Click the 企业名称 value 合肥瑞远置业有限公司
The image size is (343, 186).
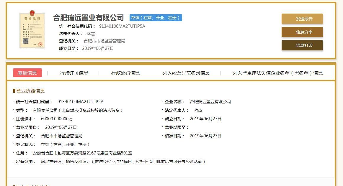click(210, 102)
